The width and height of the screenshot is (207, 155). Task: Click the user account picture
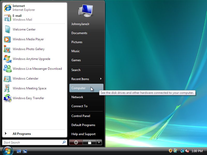coord(86,11)
